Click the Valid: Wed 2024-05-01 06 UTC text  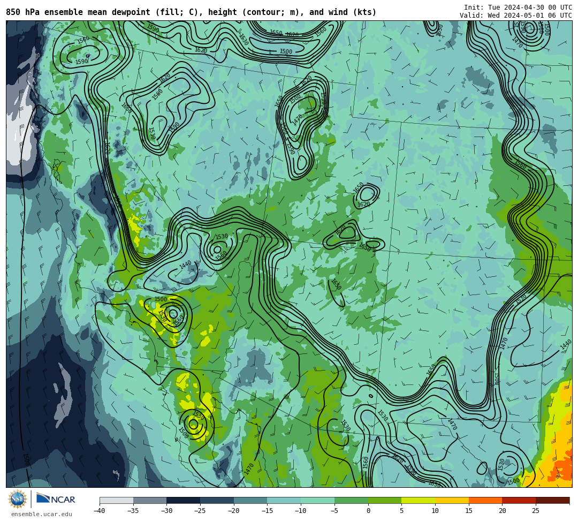coord(516,15)
